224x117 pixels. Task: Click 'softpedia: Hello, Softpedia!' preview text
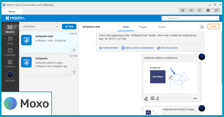coord(51,41)
